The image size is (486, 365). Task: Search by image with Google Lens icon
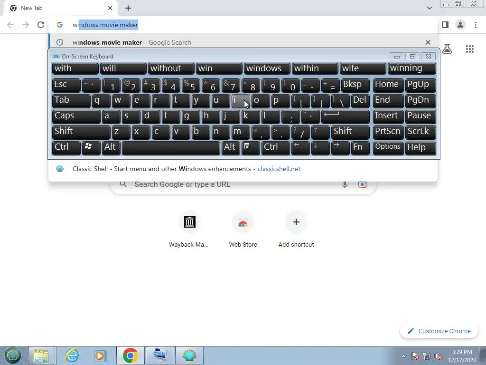pyautogui.click(x=362, y=184)
